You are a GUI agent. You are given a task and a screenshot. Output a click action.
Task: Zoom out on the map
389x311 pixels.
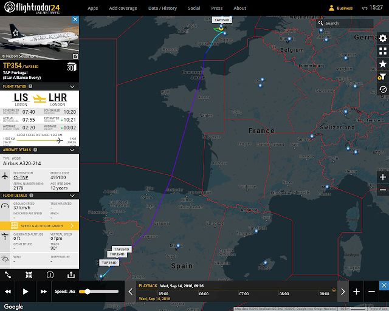pyautogui.click(x=383, y=190)
